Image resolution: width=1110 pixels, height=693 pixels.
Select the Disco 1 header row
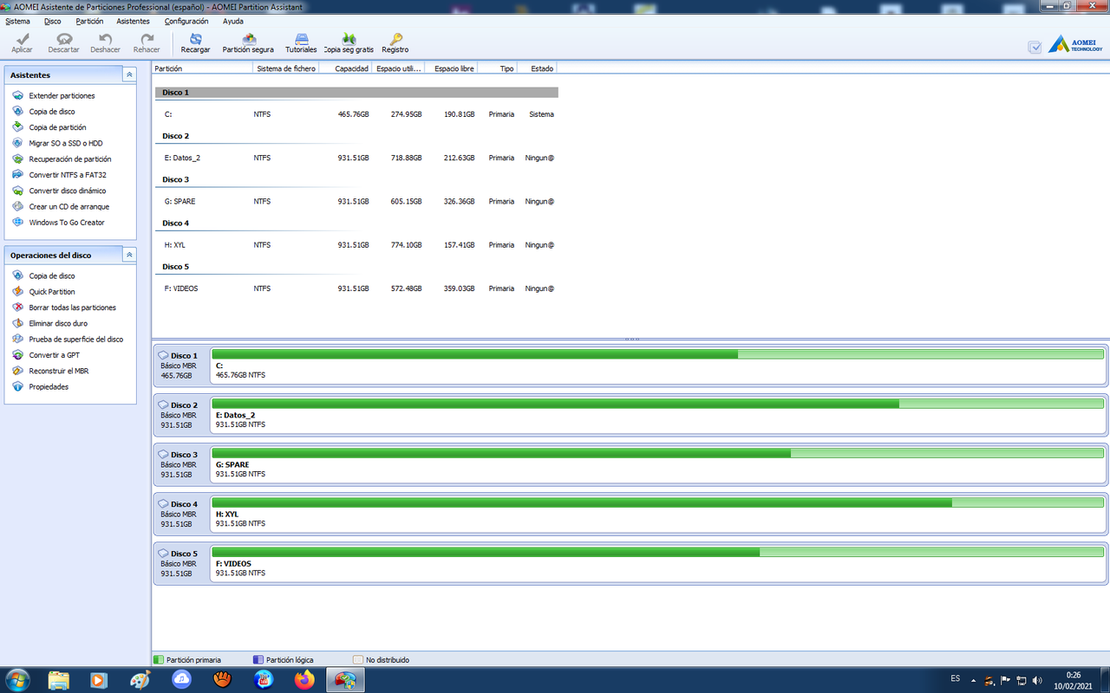[356, 92]
